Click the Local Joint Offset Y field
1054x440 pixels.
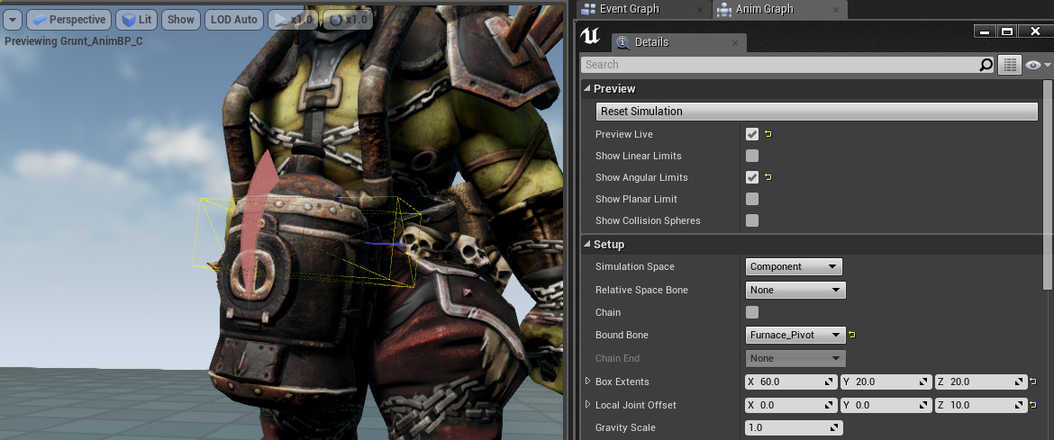coord(886,405)
